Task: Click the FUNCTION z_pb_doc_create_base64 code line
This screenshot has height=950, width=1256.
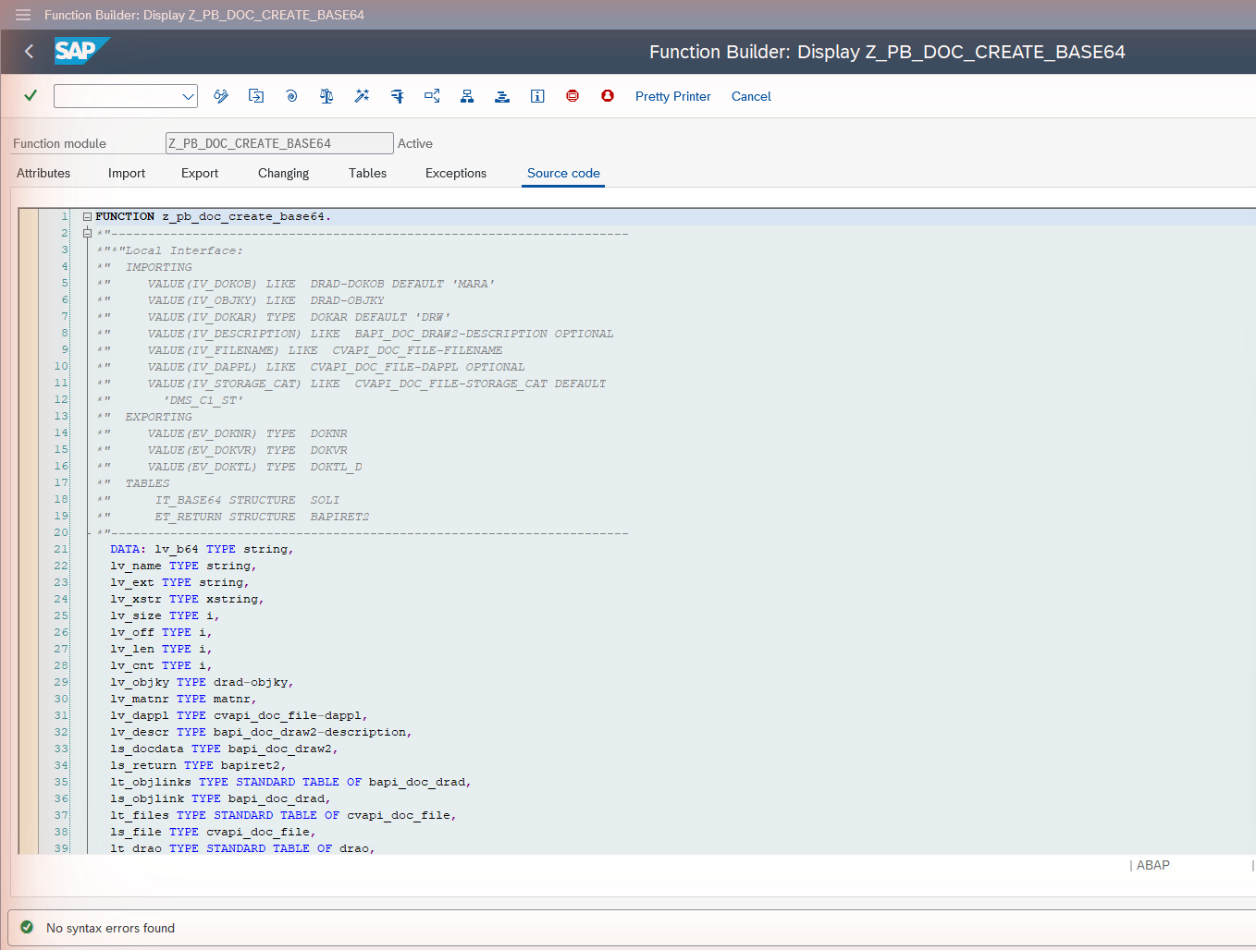Action: (x=213, y=216)
